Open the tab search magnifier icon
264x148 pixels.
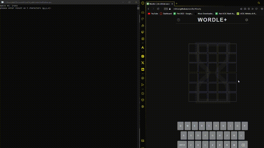(259, 3)
